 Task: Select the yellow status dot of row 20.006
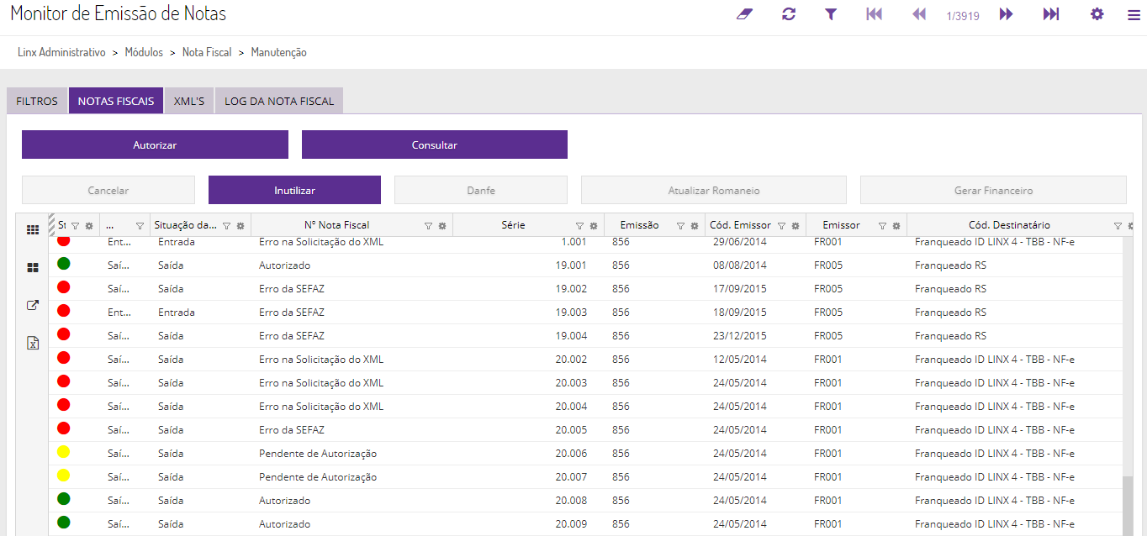(64, 452)
